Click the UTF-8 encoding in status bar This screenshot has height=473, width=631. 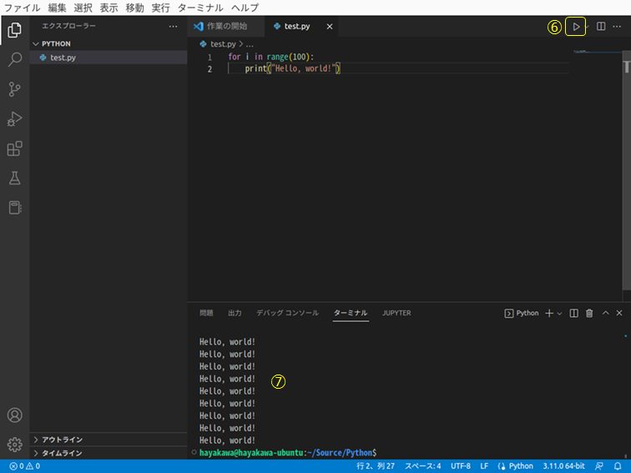tap(461, 466)
